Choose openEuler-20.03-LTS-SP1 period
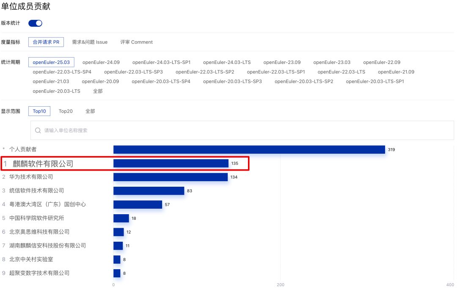The image size is (457, 290). click(375, 81)
